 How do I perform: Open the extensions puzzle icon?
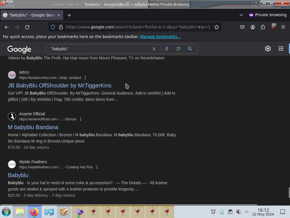(x=263, y=27)
